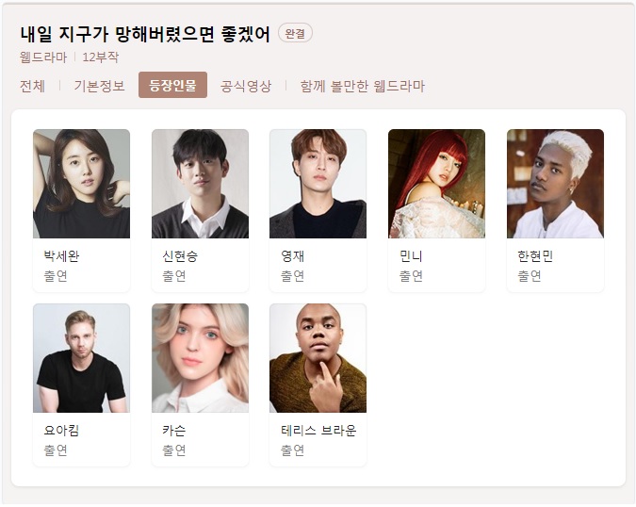Open 요아킴's profile photo
Viewport: 636px width, 507px height.
click(82, 358)
